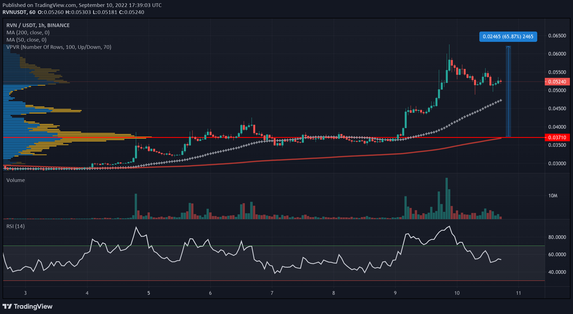Click the TradingView logo icon

pos(7,306)
